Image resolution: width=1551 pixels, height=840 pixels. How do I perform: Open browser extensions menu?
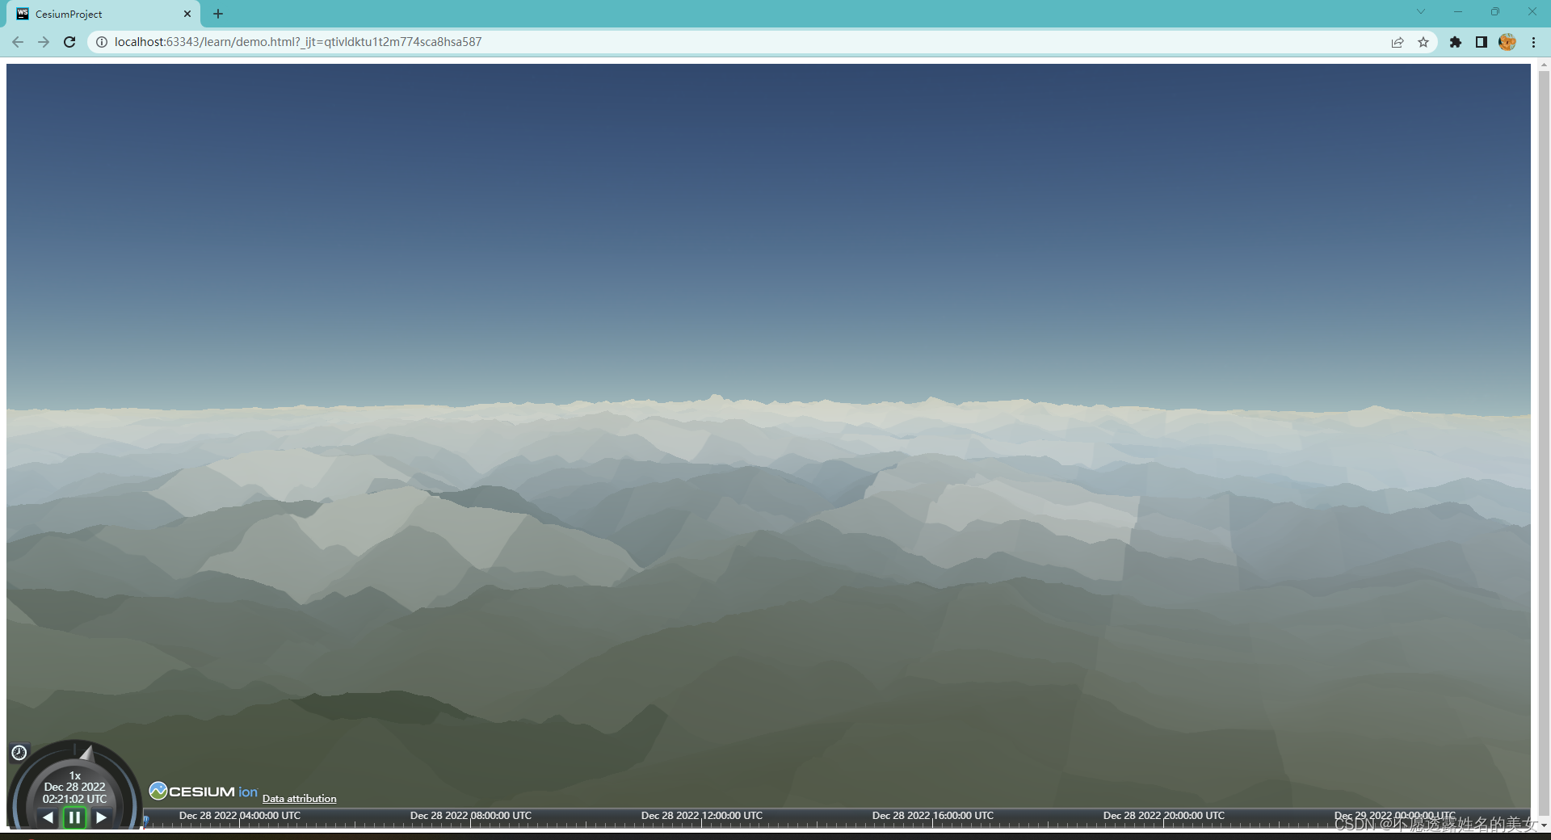1456,42
